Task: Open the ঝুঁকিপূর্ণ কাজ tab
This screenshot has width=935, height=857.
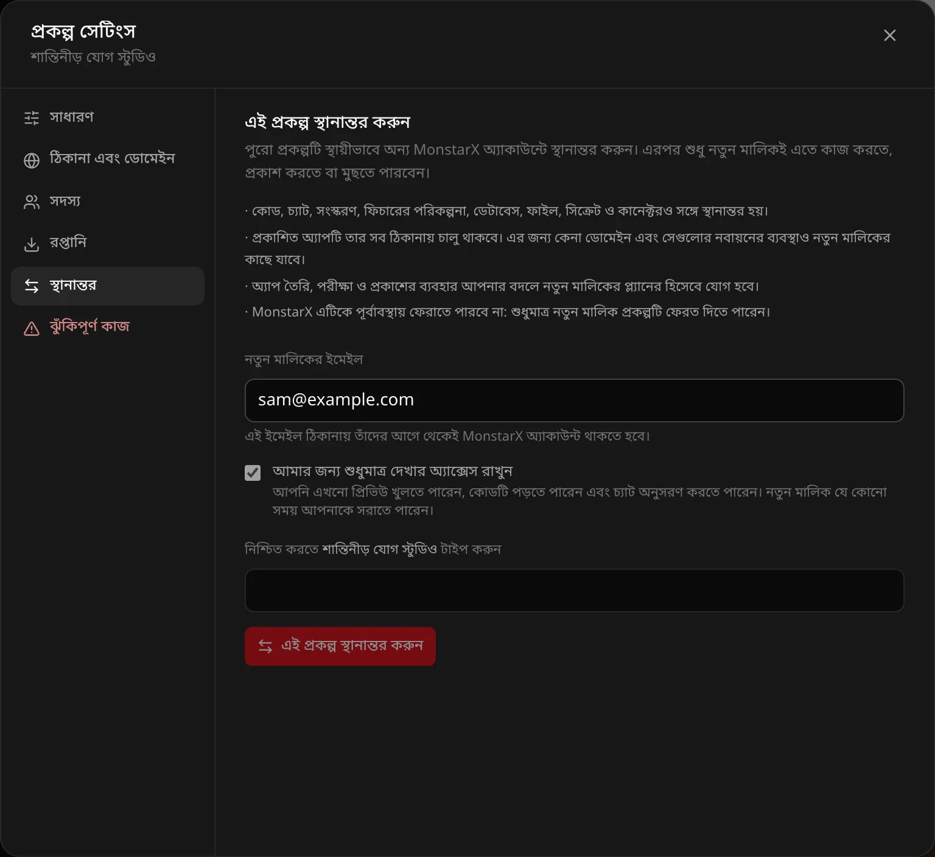Action: [108, 327]
